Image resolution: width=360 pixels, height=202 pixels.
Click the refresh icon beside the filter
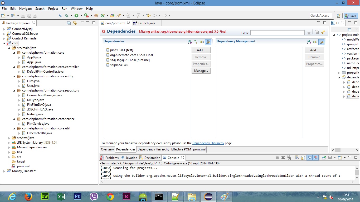[323, 32]
